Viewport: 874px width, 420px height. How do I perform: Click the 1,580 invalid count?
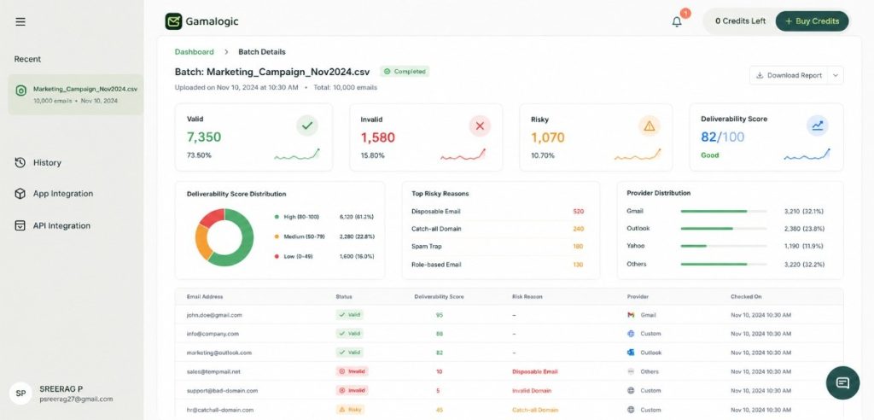click(x=378, y=137)
